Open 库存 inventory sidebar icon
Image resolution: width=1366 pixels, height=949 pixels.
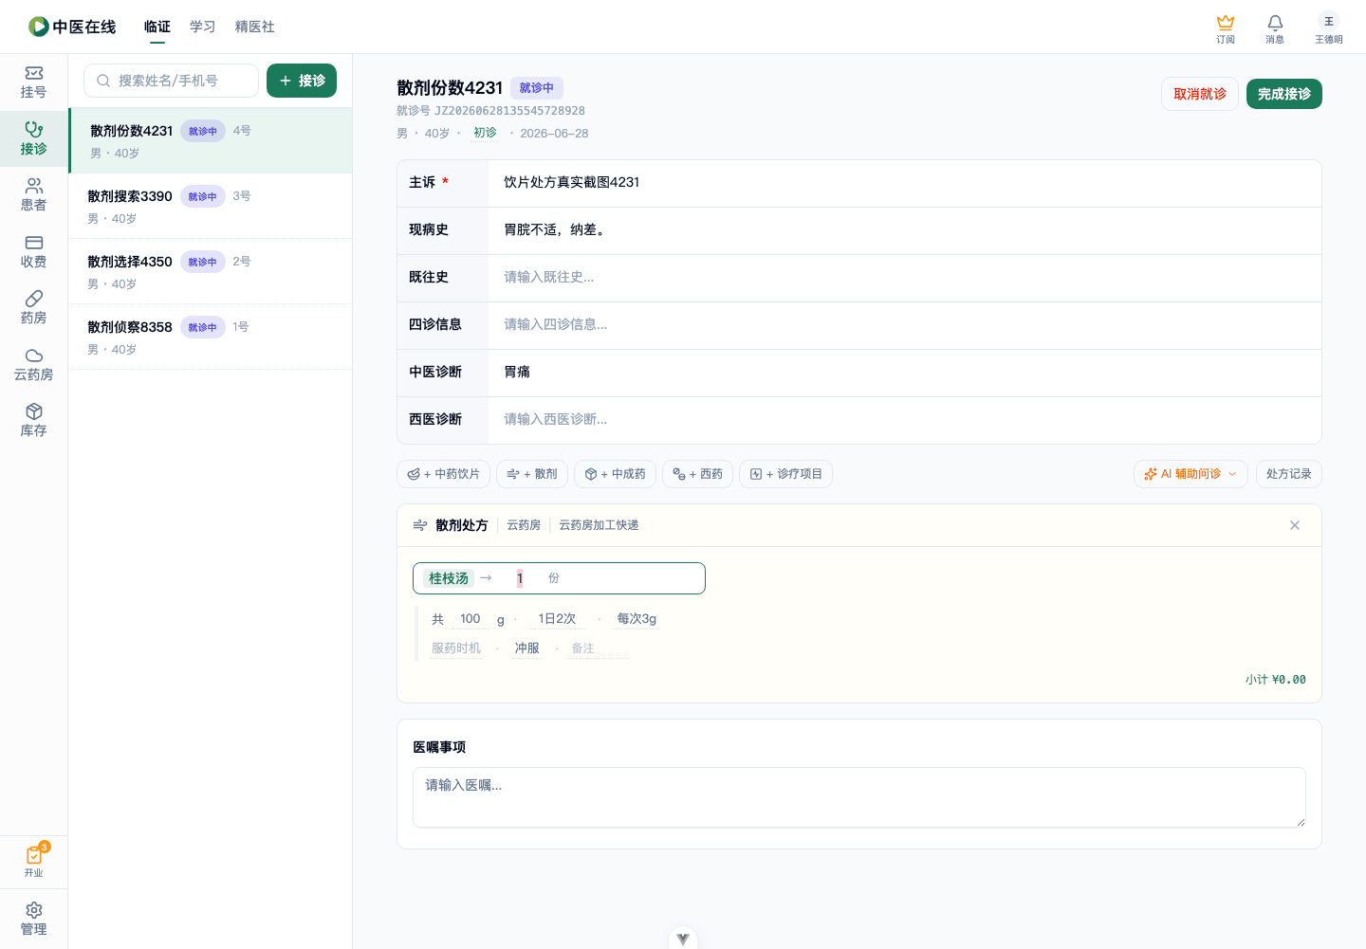pos(33,421)
